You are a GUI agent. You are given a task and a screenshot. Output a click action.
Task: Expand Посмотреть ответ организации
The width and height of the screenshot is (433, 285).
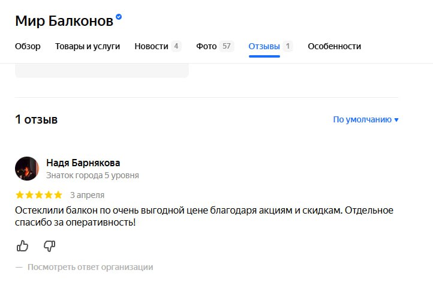click(91, 267)
